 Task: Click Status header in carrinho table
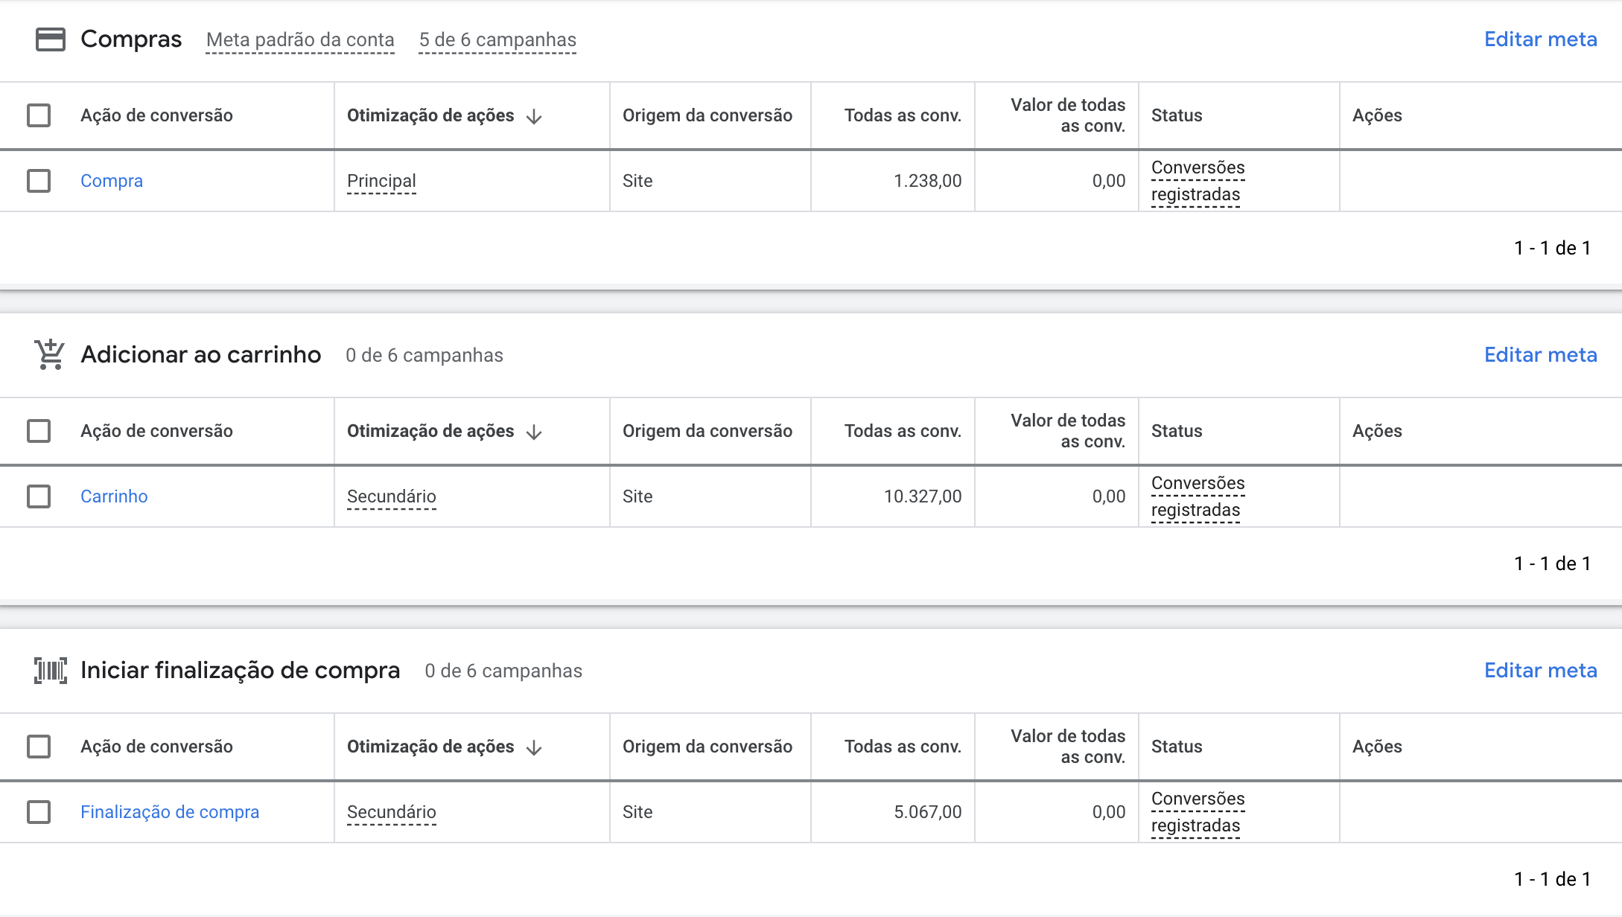pyautogui.click(x=1177, y=431)
